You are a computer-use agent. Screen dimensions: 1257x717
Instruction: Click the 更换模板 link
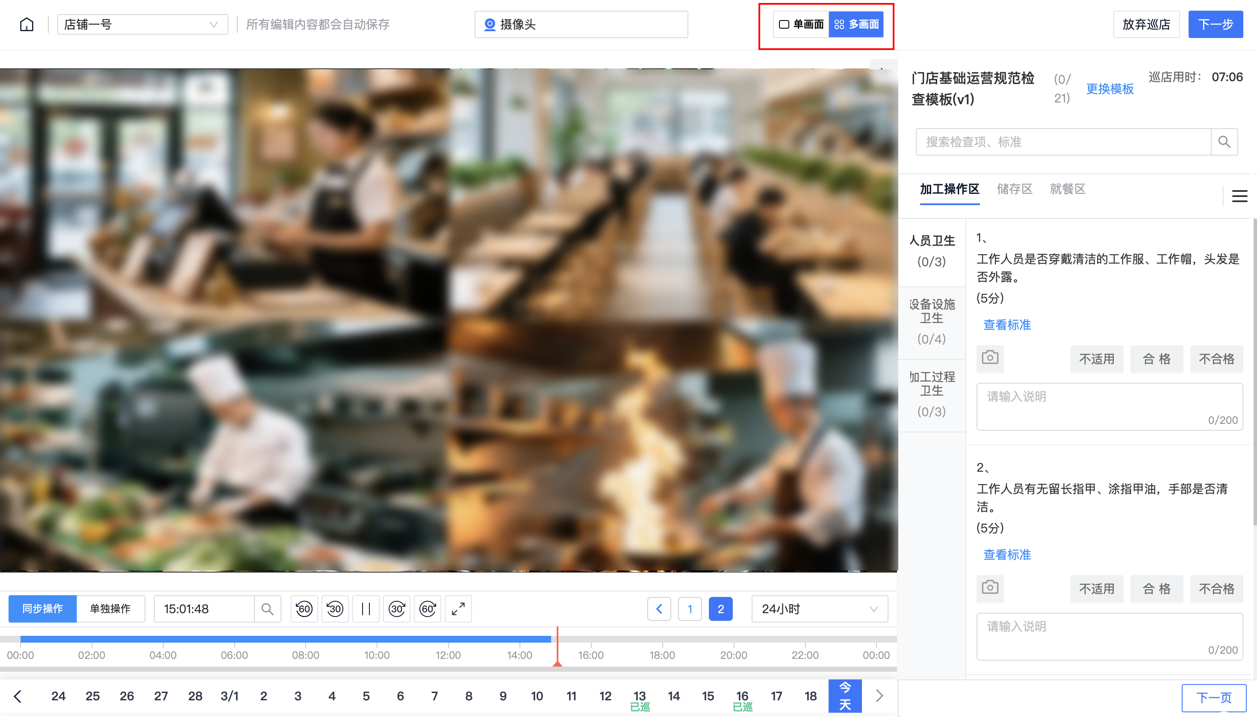pos(1109,88)
